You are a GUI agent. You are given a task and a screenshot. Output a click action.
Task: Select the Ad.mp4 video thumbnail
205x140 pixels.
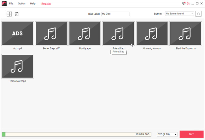(18, 34)
